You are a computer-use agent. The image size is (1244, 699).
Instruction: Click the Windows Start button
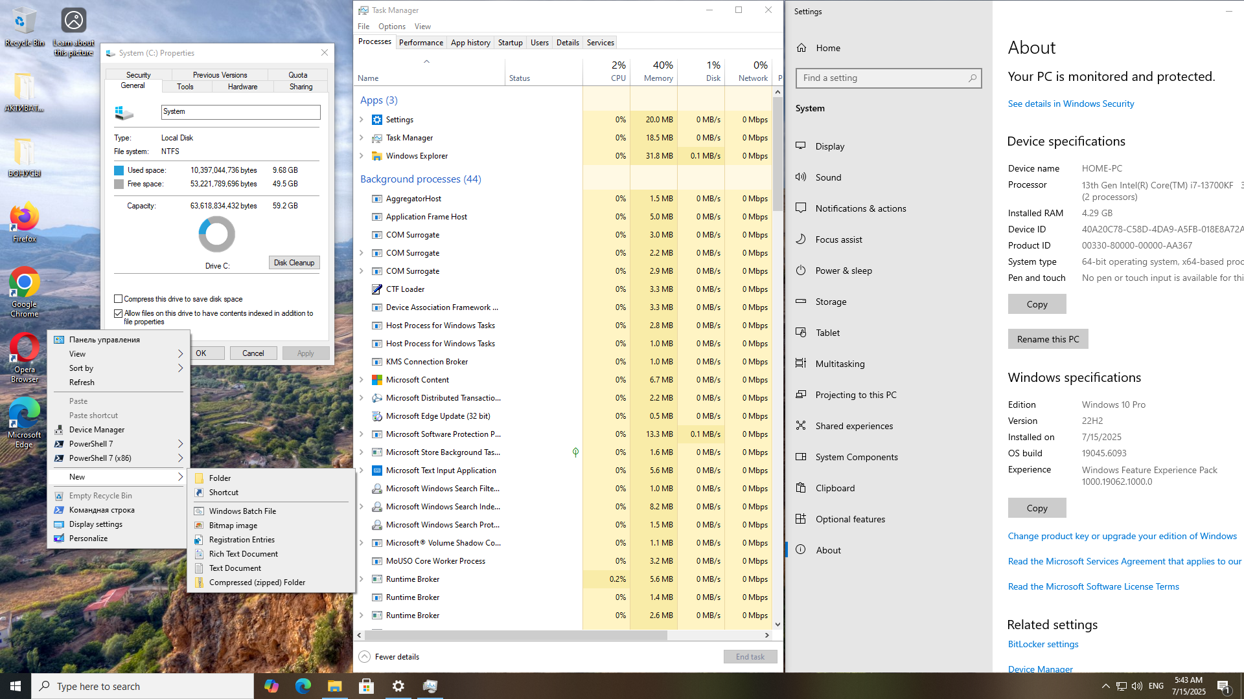(x=16, y=686)
